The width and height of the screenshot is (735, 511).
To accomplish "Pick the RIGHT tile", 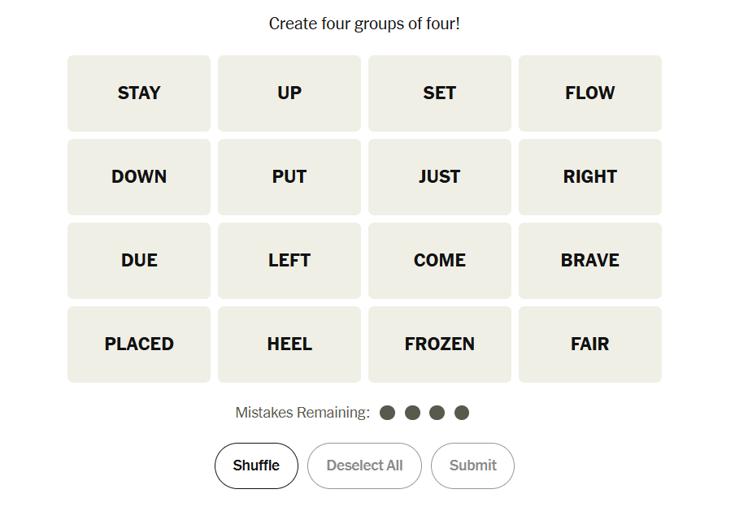I will point(590,177).
